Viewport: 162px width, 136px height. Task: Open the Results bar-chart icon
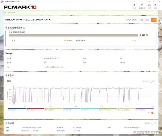(149, 5)
